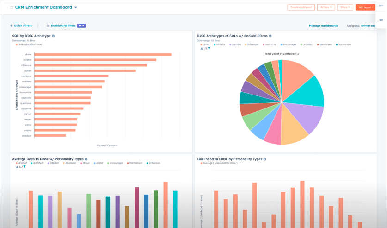Toggle the Sales Qualified Lead legend series
The width and height of the screenshot is (387, 228).
point(29,44)
